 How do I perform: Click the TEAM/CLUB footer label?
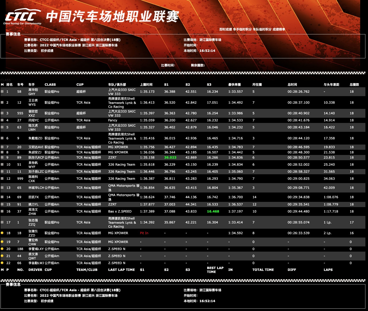(x=87, y=270)
